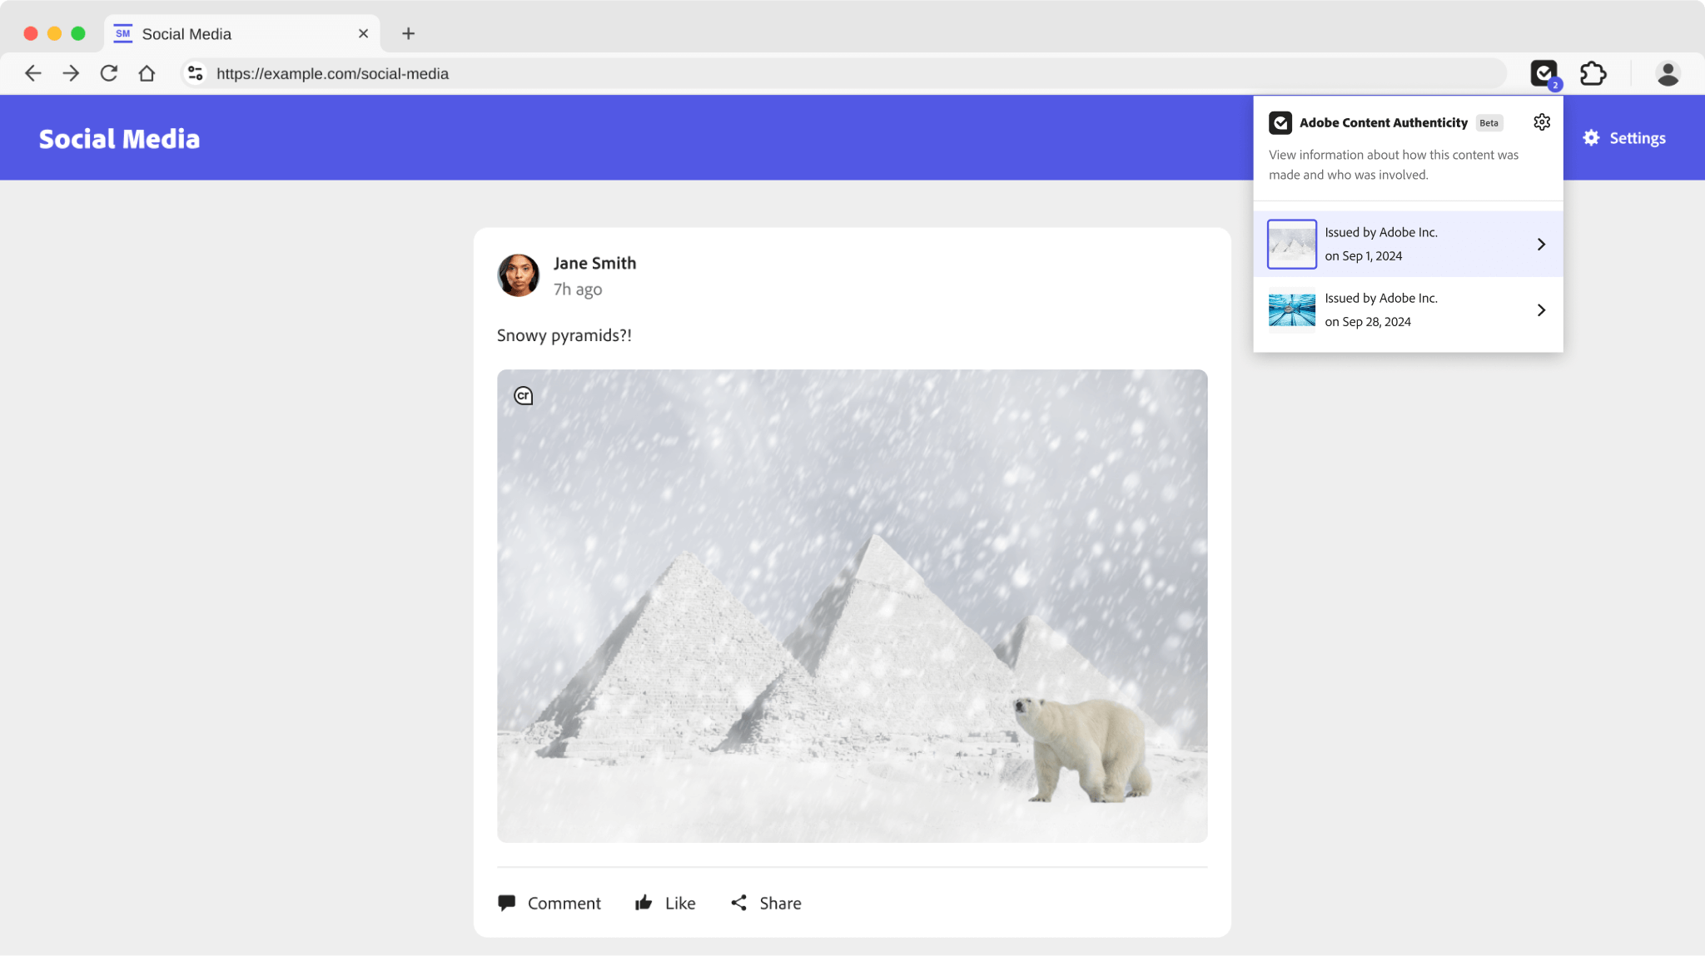The height and width of the screenshot is (956, 1705).
Task: Click the address bar URL field
Action: click(x=833, y=73)
